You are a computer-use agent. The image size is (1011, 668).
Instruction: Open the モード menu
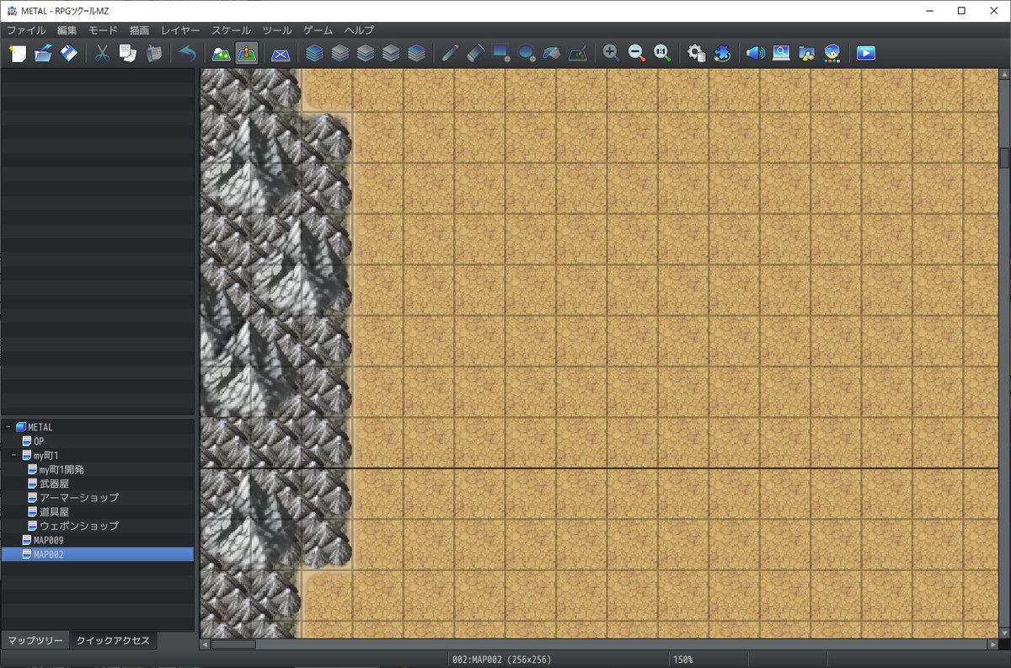pyautogui.click(x=103, y=30)
